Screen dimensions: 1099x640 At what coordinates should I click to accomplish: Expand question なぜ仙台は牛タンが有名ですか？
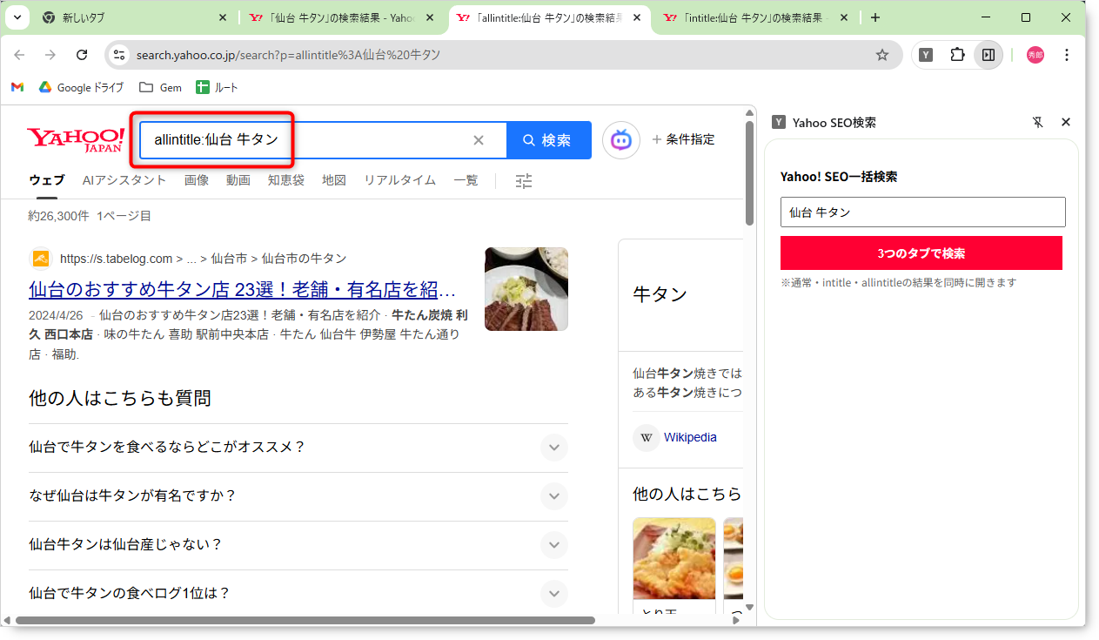pos(553,496)
